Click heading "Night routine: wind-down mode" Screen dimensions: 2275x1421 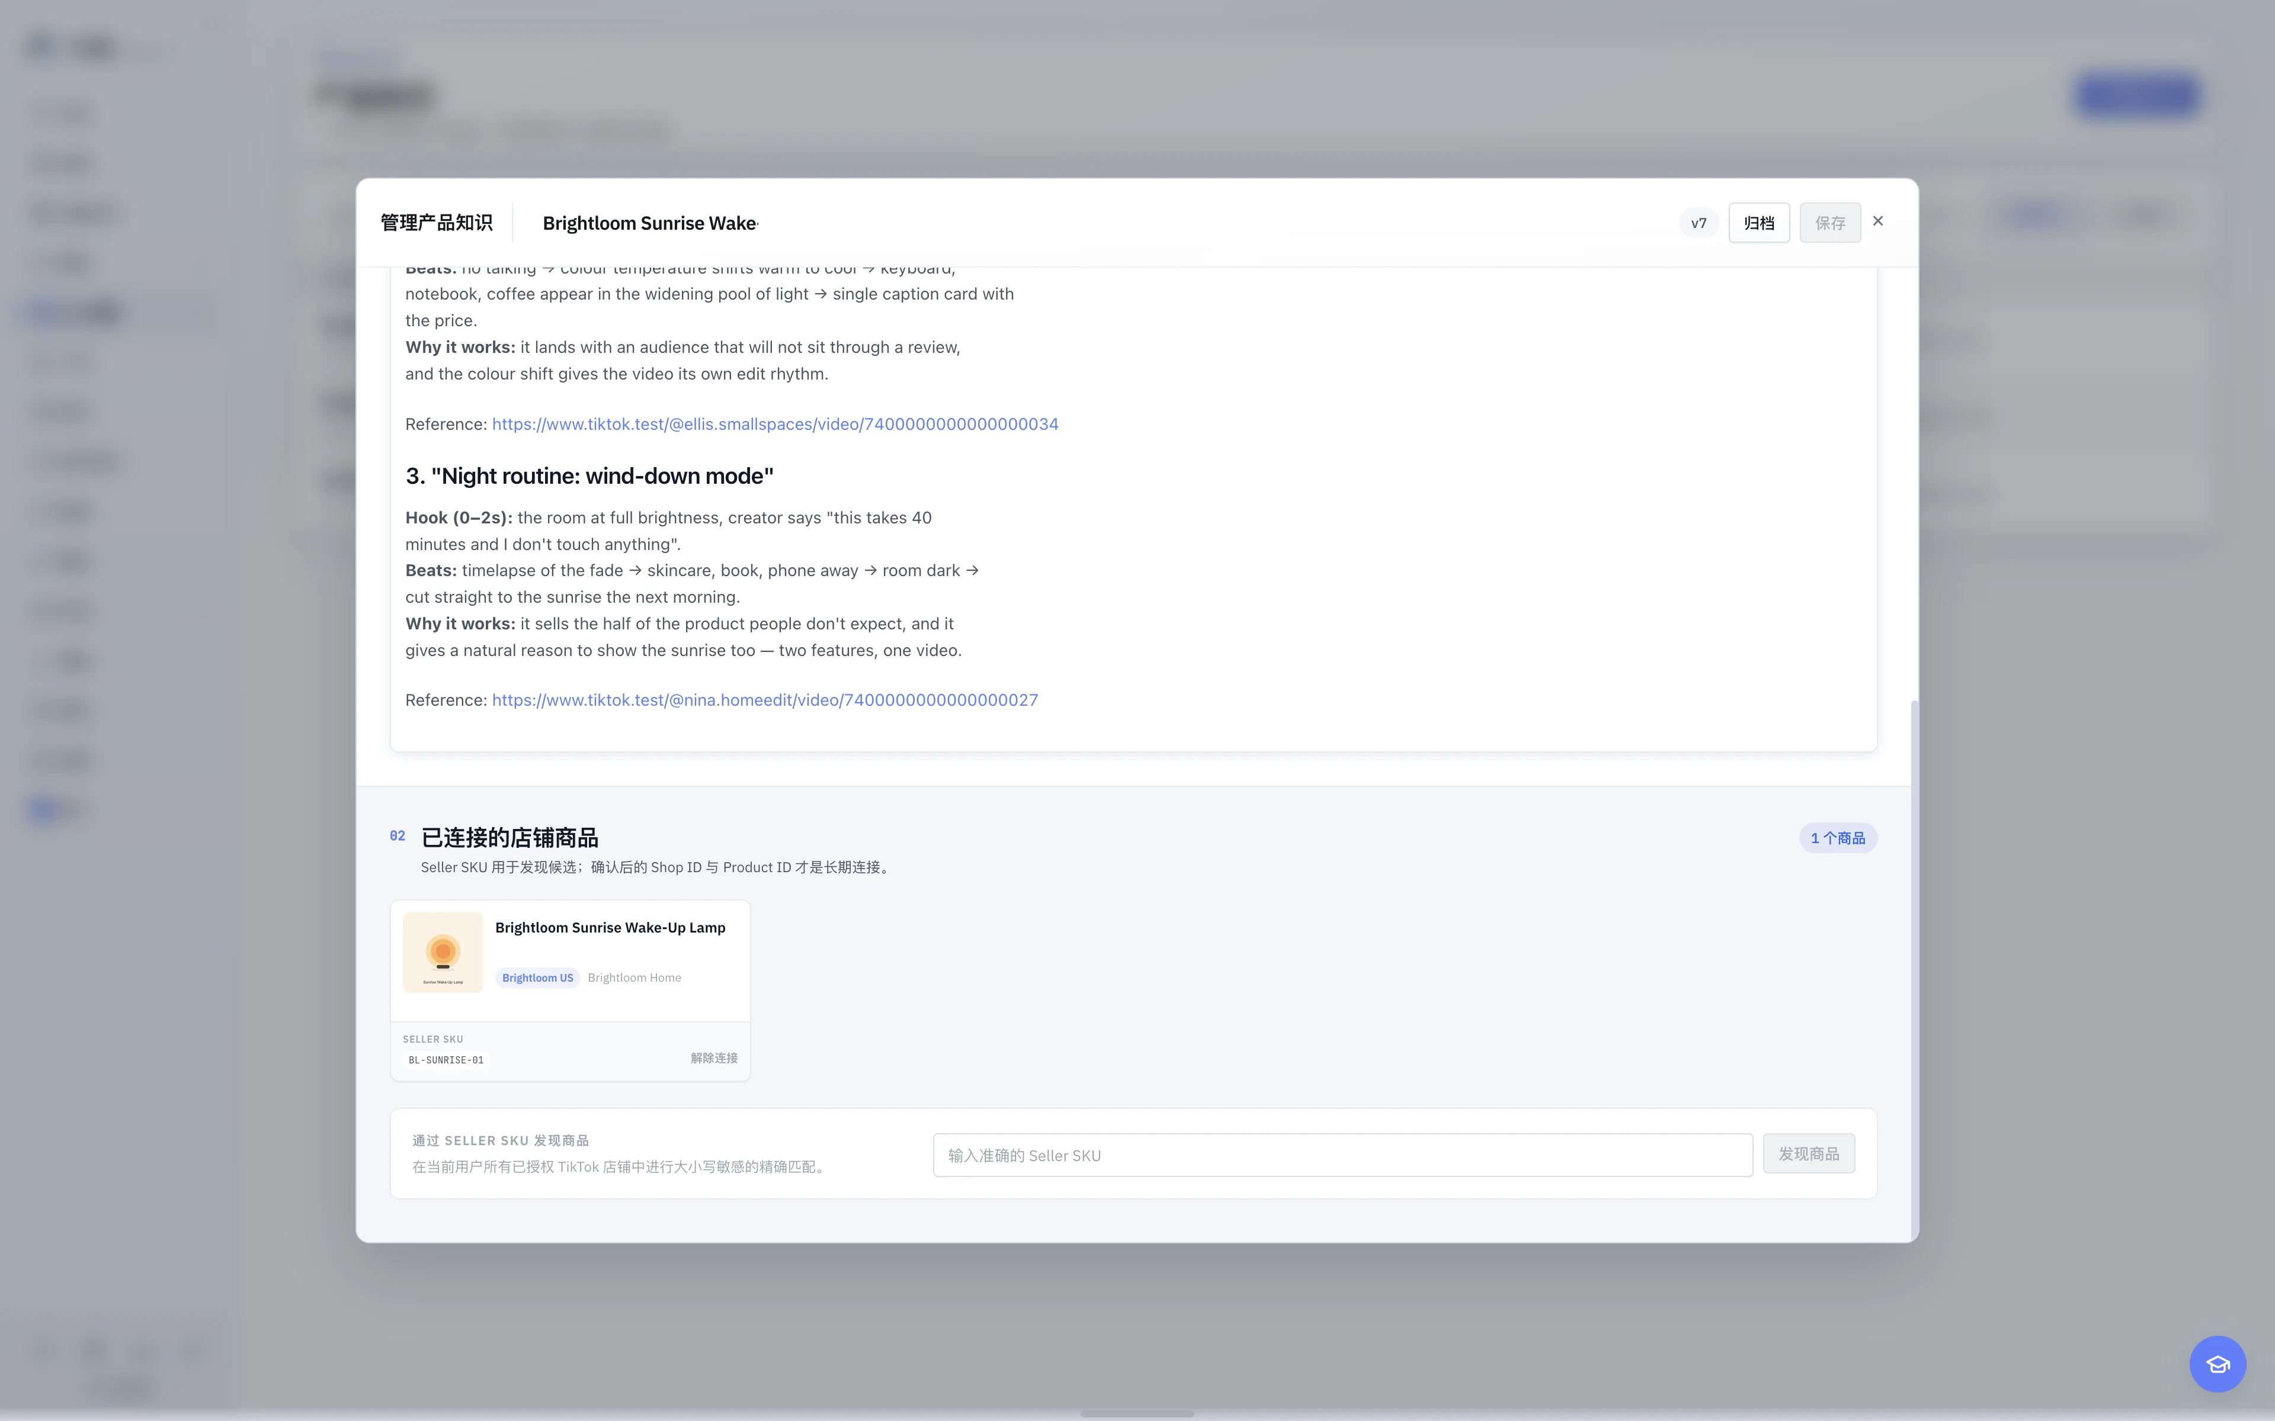coord(589,477)
